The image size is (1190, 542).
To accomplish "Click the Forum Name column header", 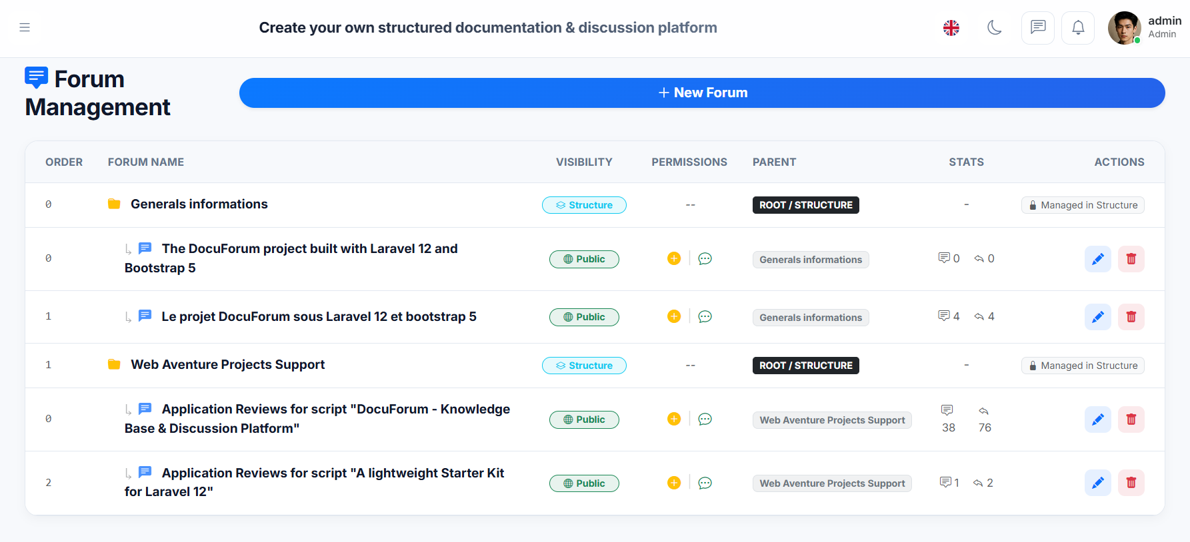I will click(146, 162).
